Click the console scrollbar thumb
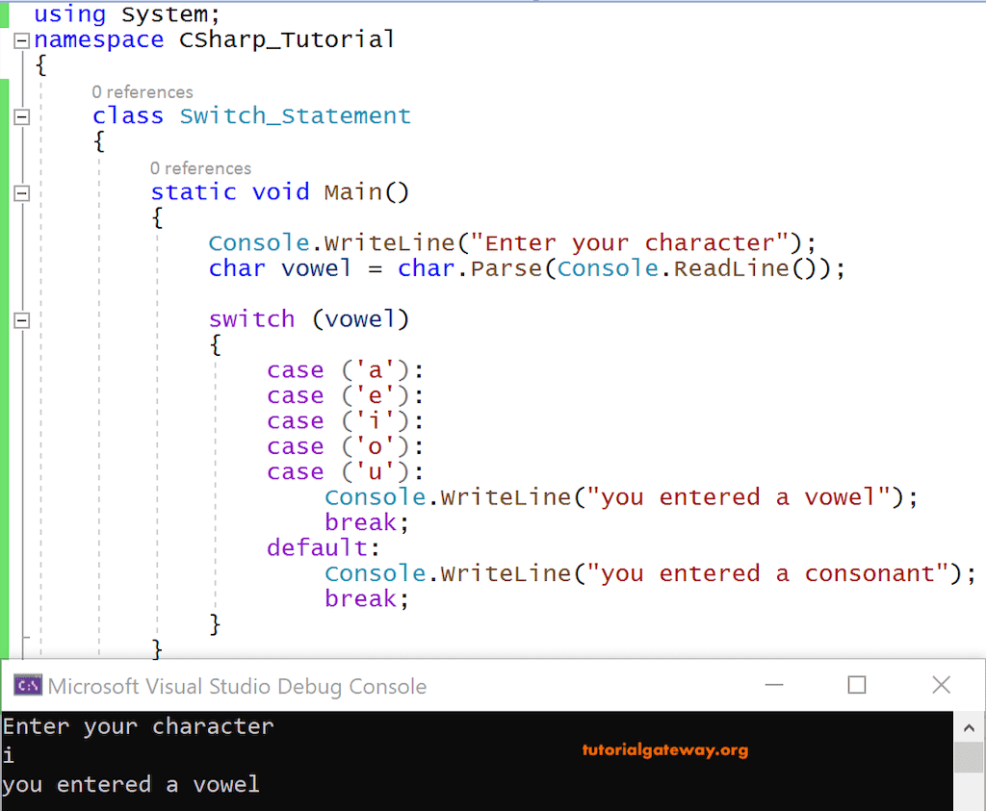Image resolution: width=986 pixels, height=811 pixels. [969, 757]
